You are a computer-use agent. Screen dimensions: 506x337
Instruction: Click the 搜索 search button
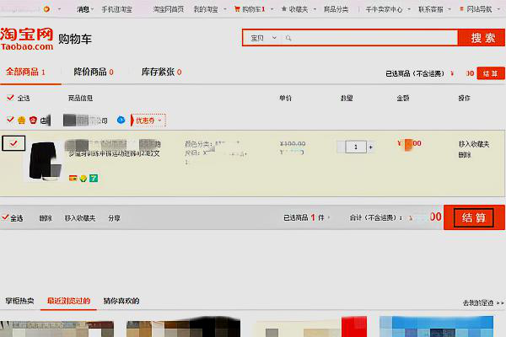482,38
